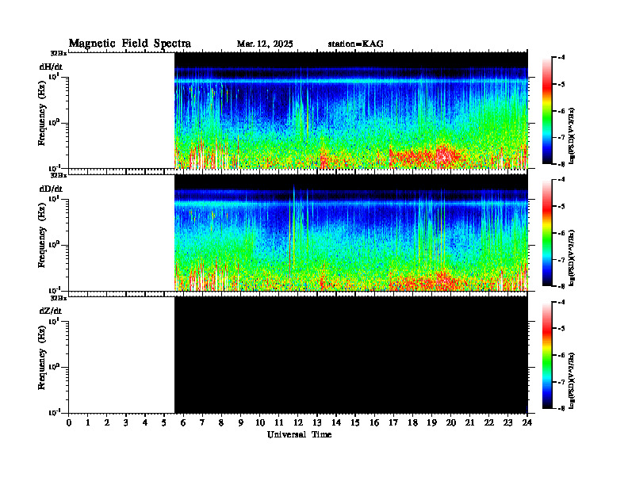Select the "dD/dt" panel label

point(51,189)
